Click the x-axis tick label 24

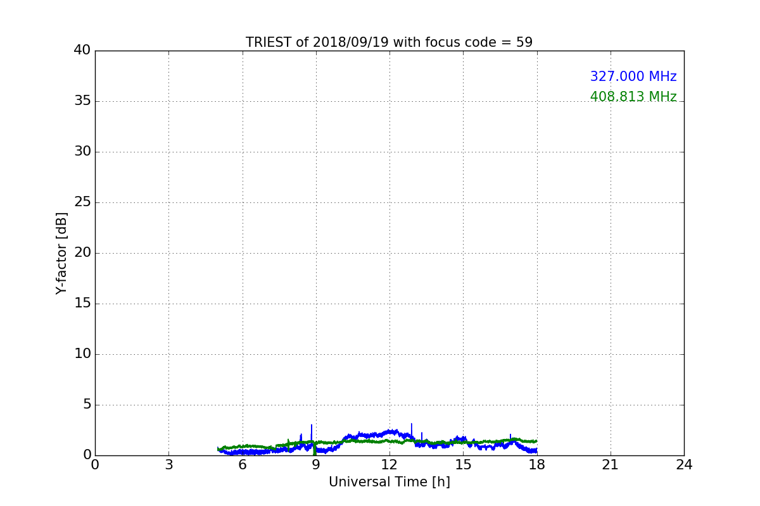pyautogui.click(x=684, y=465)
